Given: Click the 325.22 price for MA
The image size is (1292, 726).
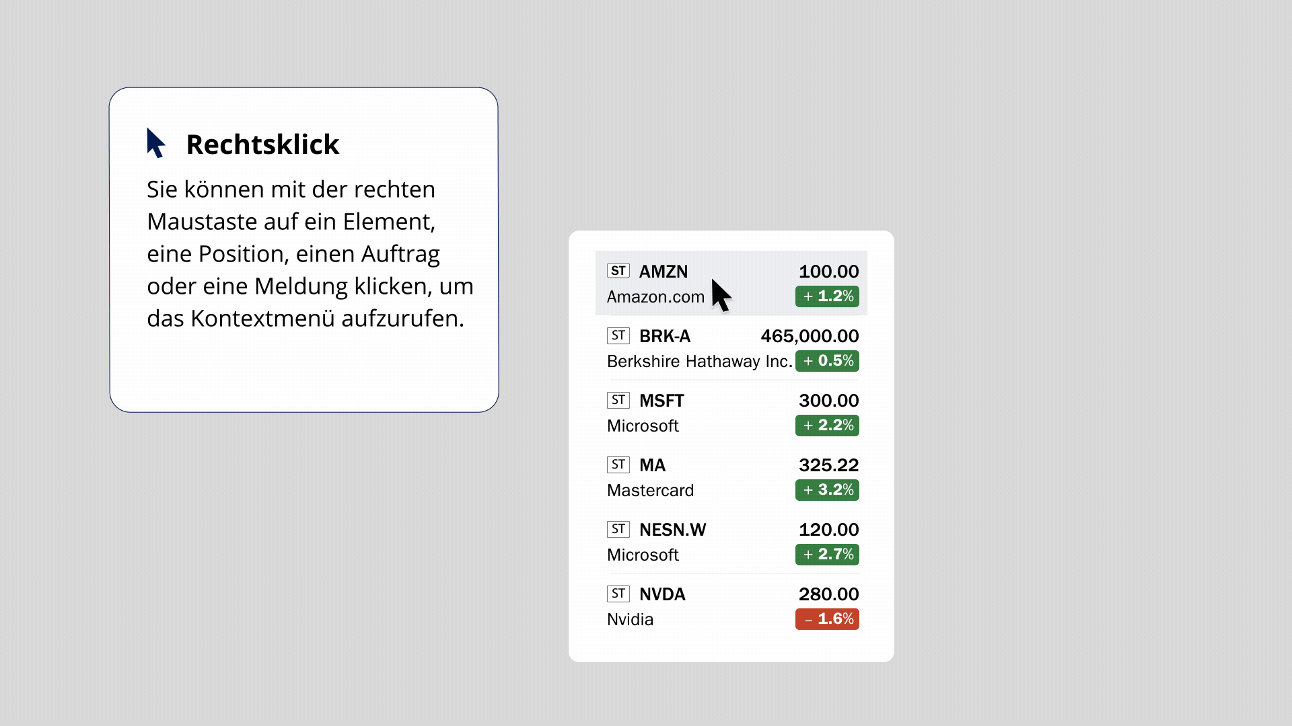Looking at the screenshot, I should click(x=828, y=465).
